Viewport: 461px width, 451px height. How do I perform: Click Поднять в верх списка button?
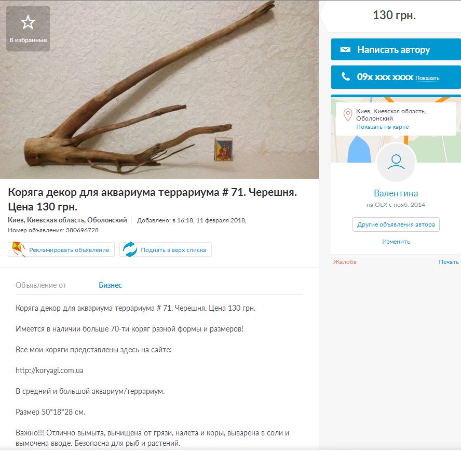tap(165, 249)
